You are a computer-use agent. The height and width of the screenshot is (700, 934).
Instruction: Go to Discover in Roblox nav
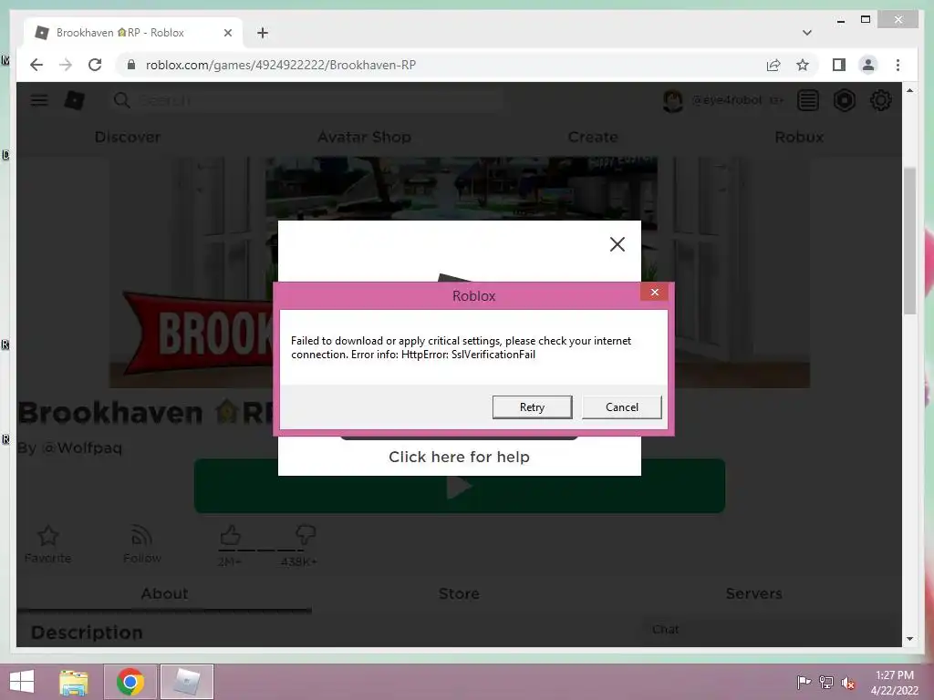pos(128,137)
